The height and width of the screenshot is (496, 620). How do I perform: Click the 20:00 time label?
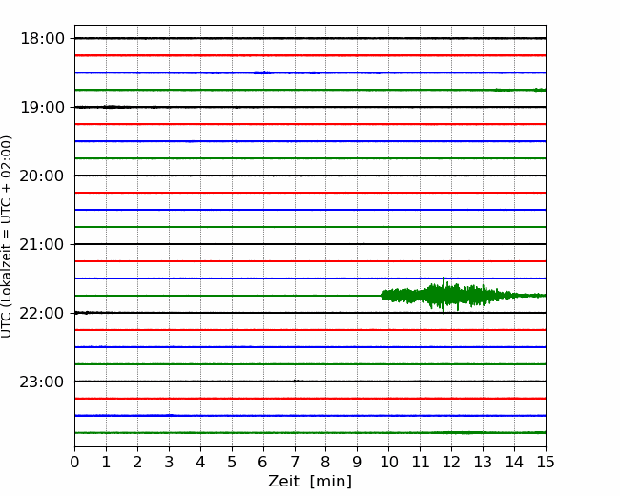point(42,176)
